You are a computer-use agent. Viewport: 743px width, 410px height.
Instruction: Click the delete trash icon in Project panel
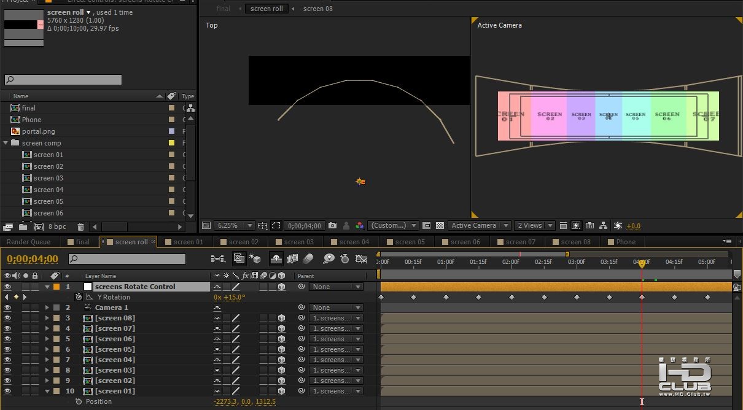[x=80, y=227]
